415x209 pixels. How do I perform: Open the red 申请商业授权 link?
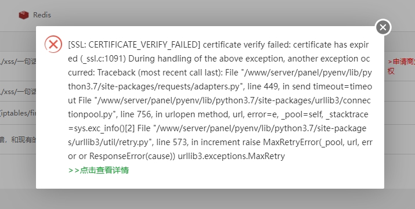(401, 66)
